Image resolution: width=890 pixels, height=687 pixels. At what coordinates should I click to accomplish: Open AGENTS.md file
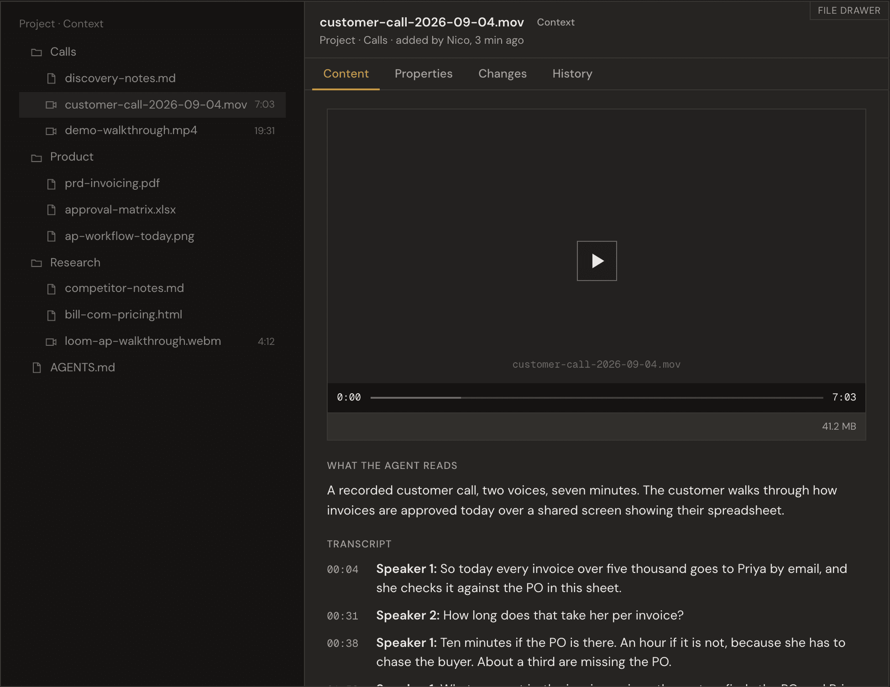[x=152, y=368]
